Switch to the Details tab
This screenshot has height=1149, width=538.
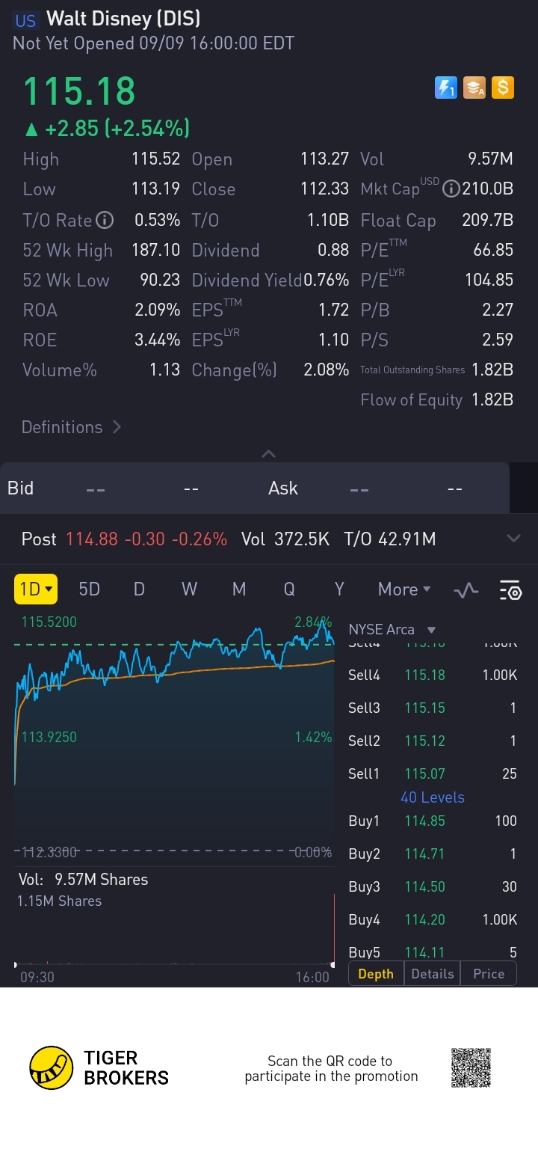tap(433, 974)
